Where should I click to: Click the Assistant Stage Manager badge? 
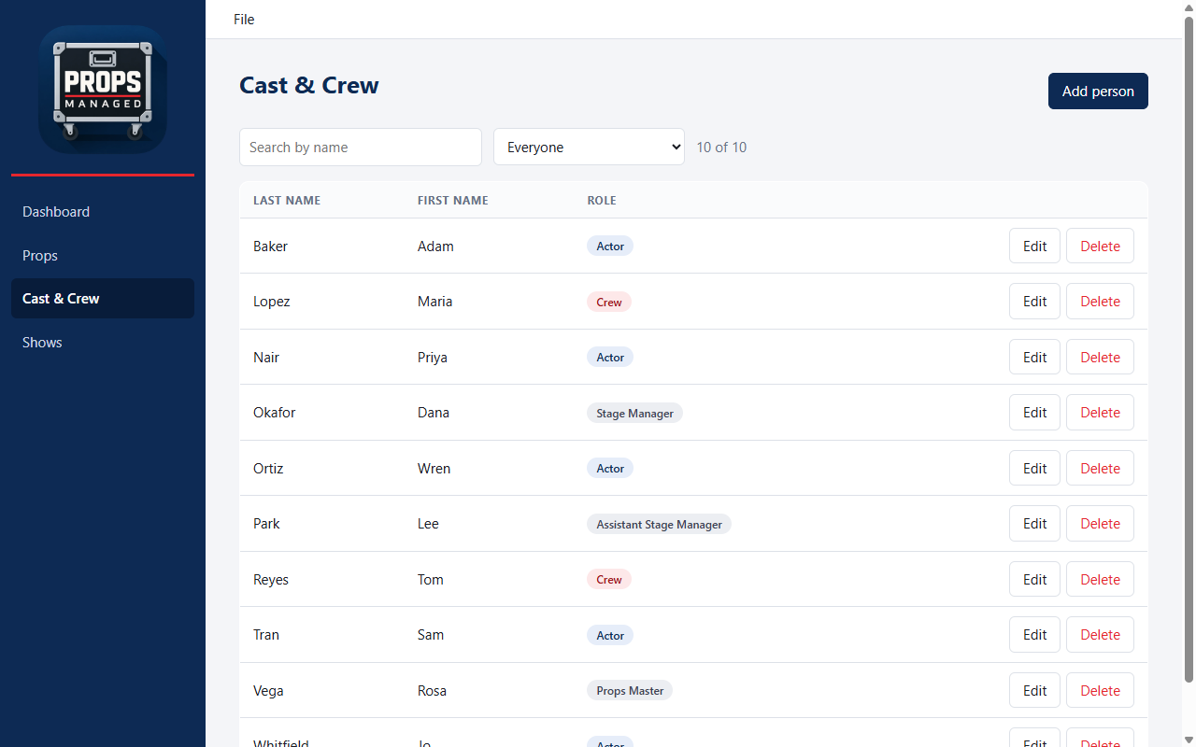(x=659, y=524)
